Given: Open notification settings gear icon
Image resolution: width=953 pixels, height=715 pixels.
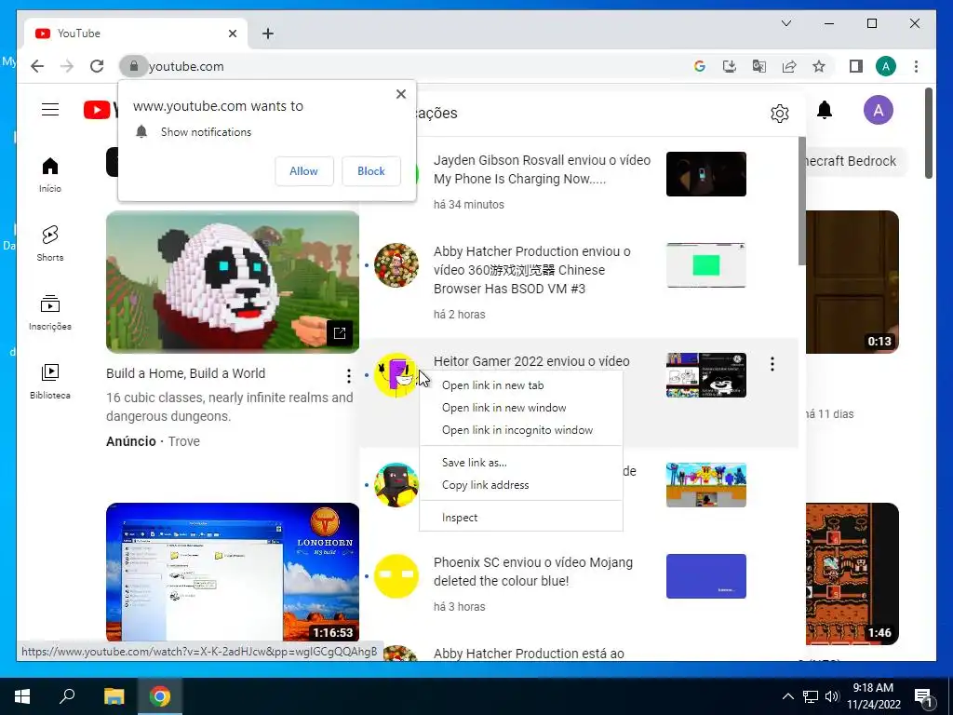Looking at the screenshot, I should pos(780,113).
